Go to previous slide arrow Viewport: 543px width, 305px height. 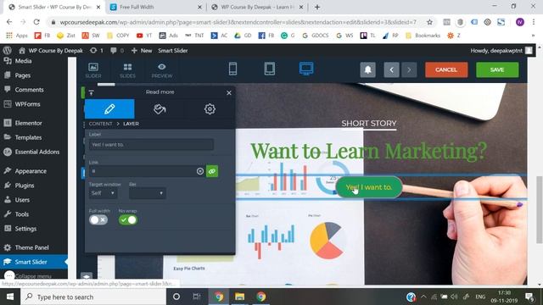click(391, 69)
